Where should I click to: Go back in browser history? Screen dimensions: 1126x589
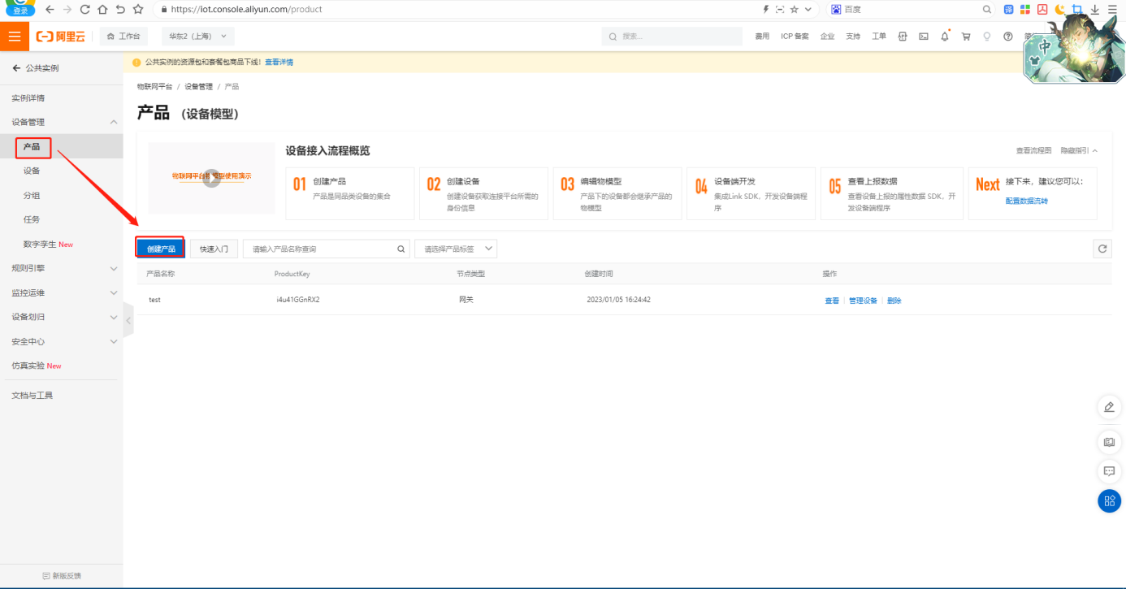tap(50, 10)
